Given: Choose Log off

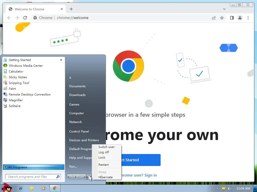Looking at the screenshot, I should click(106, 152).
